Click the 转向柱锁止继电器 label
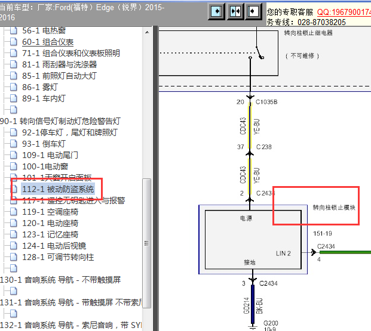 click(308, 33)
